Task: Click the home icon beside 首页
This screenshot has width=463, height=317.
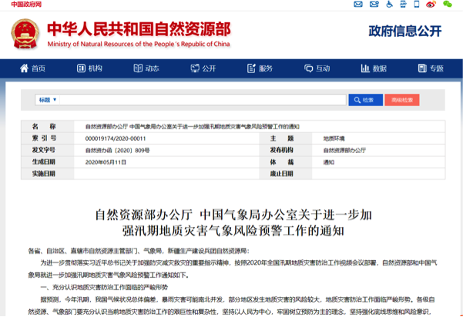Action: click(x=23, y=68)
